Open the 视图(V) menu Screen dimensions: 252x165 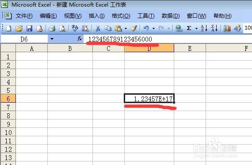[x=73, y=16]
